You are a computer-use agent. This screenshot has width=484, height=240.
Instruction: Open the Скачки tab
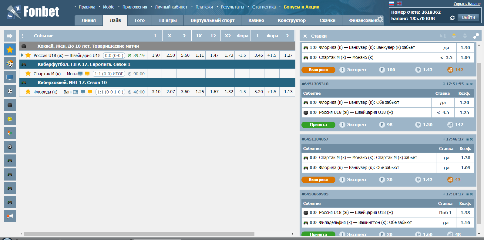(328, 20)
